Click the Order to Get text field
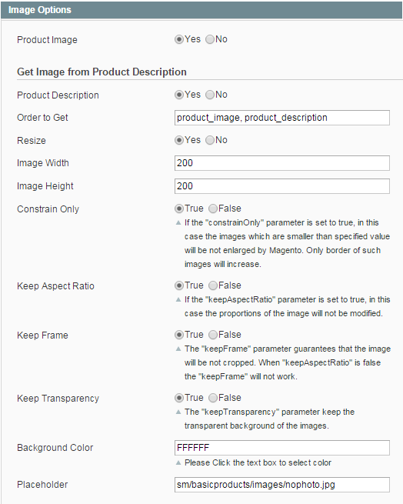403x504 pixels. click(x=282, y=118)
